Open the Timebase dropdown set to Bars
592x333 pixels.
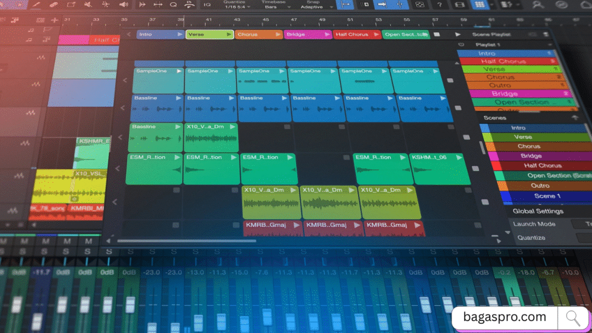point(272,8)
